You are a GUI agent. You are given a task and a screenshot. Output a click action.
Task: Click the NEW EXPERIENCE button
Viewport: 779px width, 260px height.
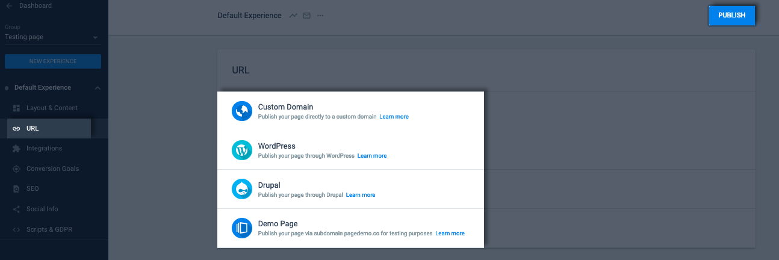click(53, 61)
